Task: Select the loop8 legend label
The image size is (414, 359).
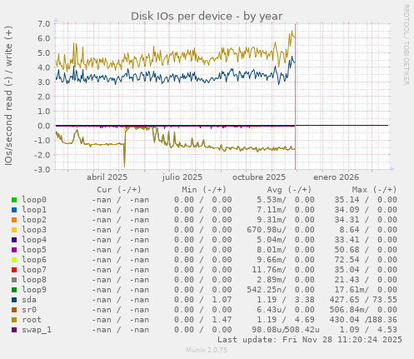Action: tap(34, 280)
